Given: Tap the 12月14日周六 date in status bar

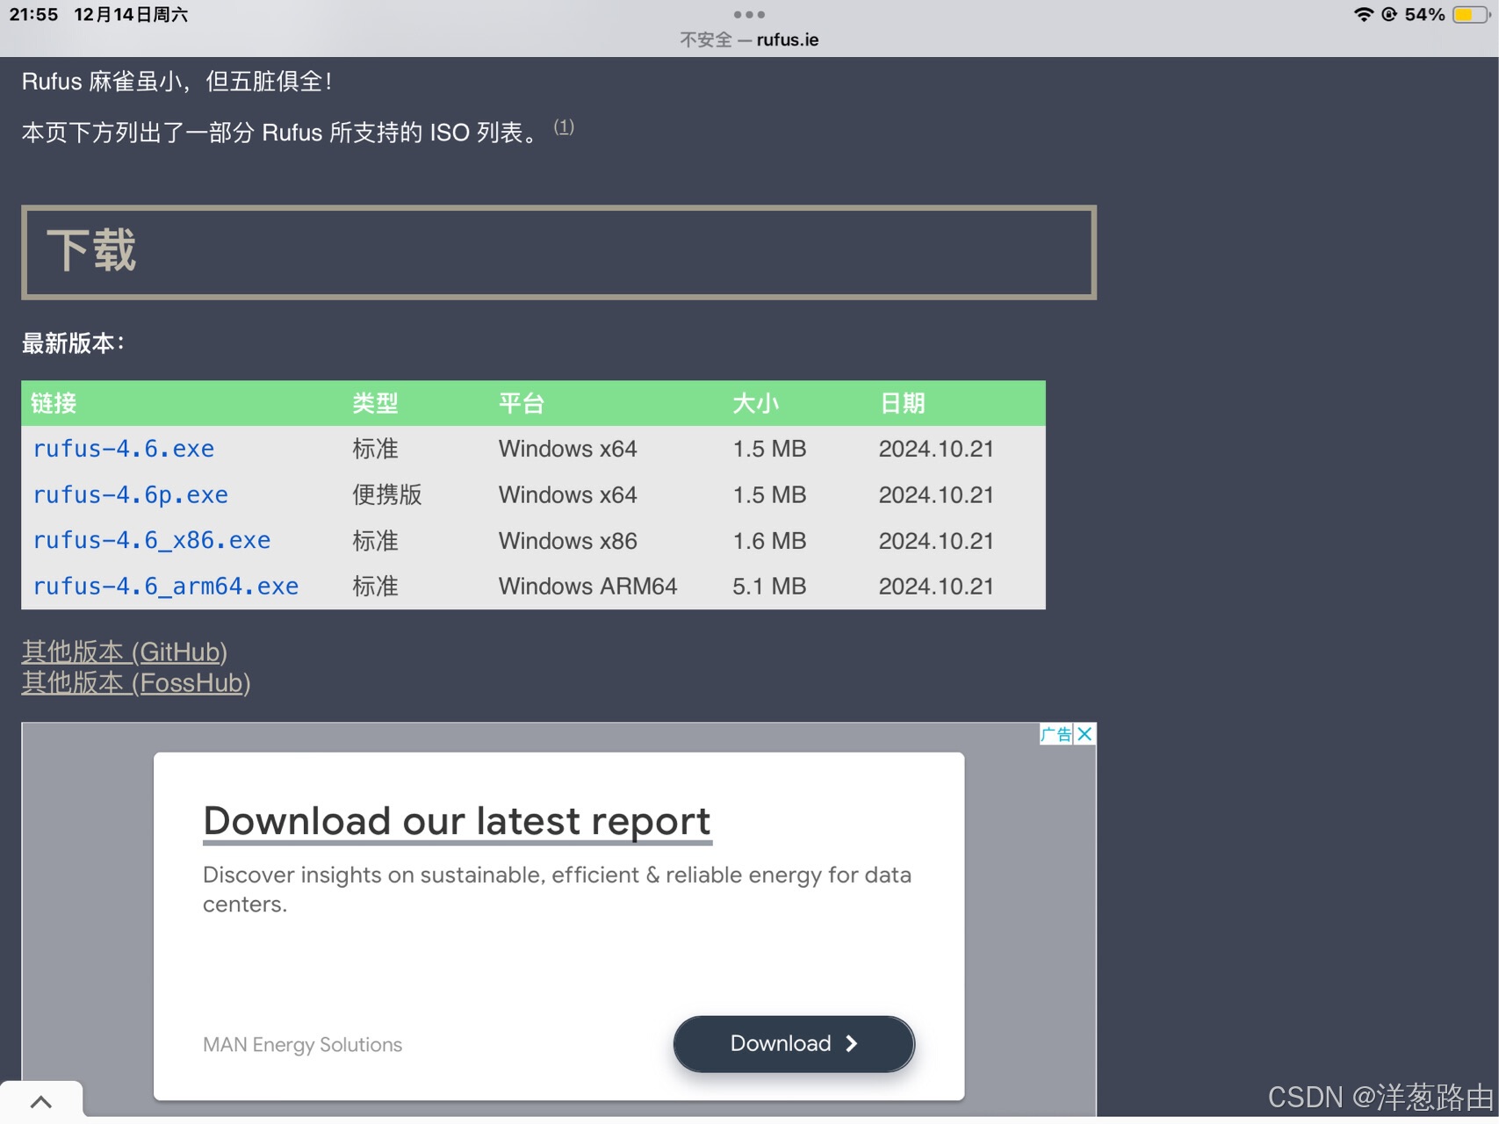Looking at the screenshot, I should [131, 14].
